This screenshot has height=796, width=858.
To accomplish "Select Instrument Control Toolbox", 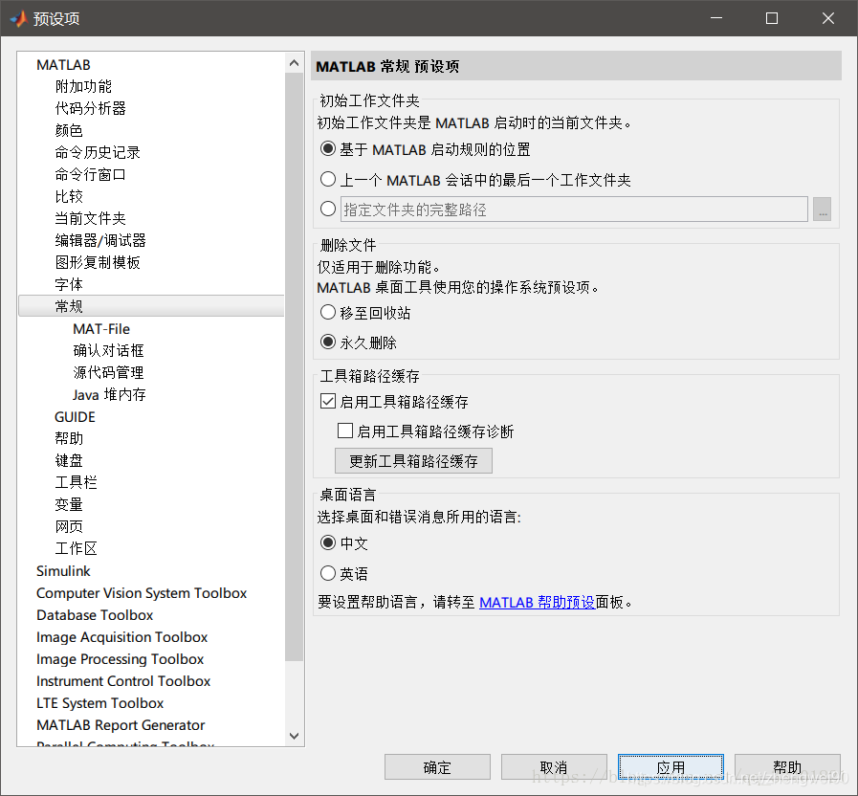I will (x=123, y=681).
